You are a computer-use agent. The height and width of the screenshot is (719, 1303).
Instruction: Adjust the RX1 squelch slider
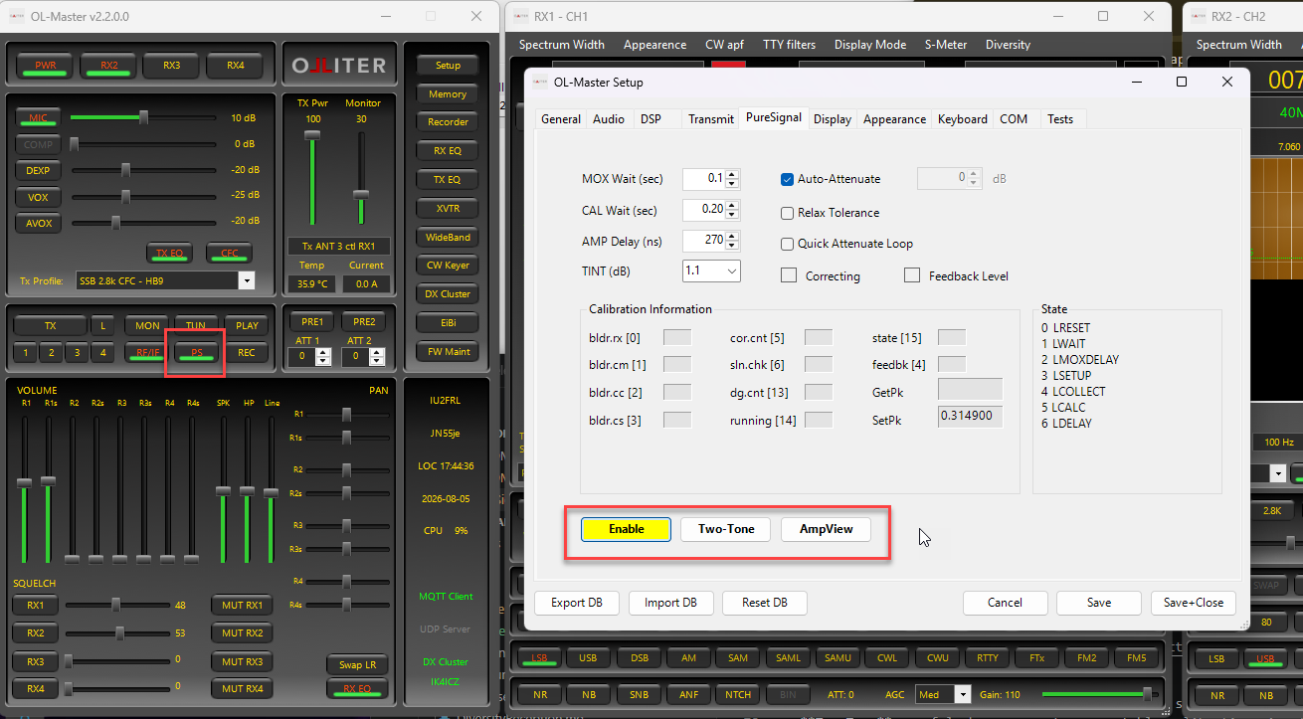point(116,605)
